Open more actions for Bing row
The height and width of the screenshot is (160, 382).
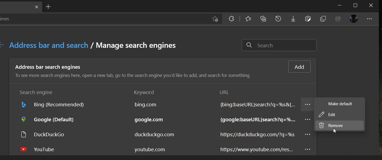click(x=307, y=105)
